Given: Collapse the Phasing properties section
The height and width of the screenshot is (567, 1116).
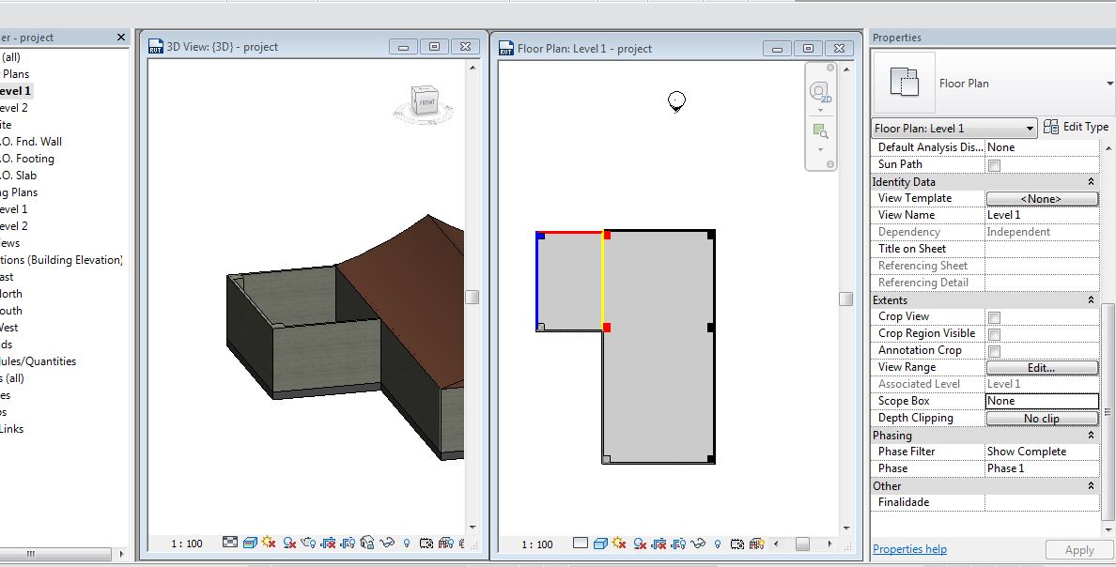Looking at the screenshot, I should [x=1090, y=435].
